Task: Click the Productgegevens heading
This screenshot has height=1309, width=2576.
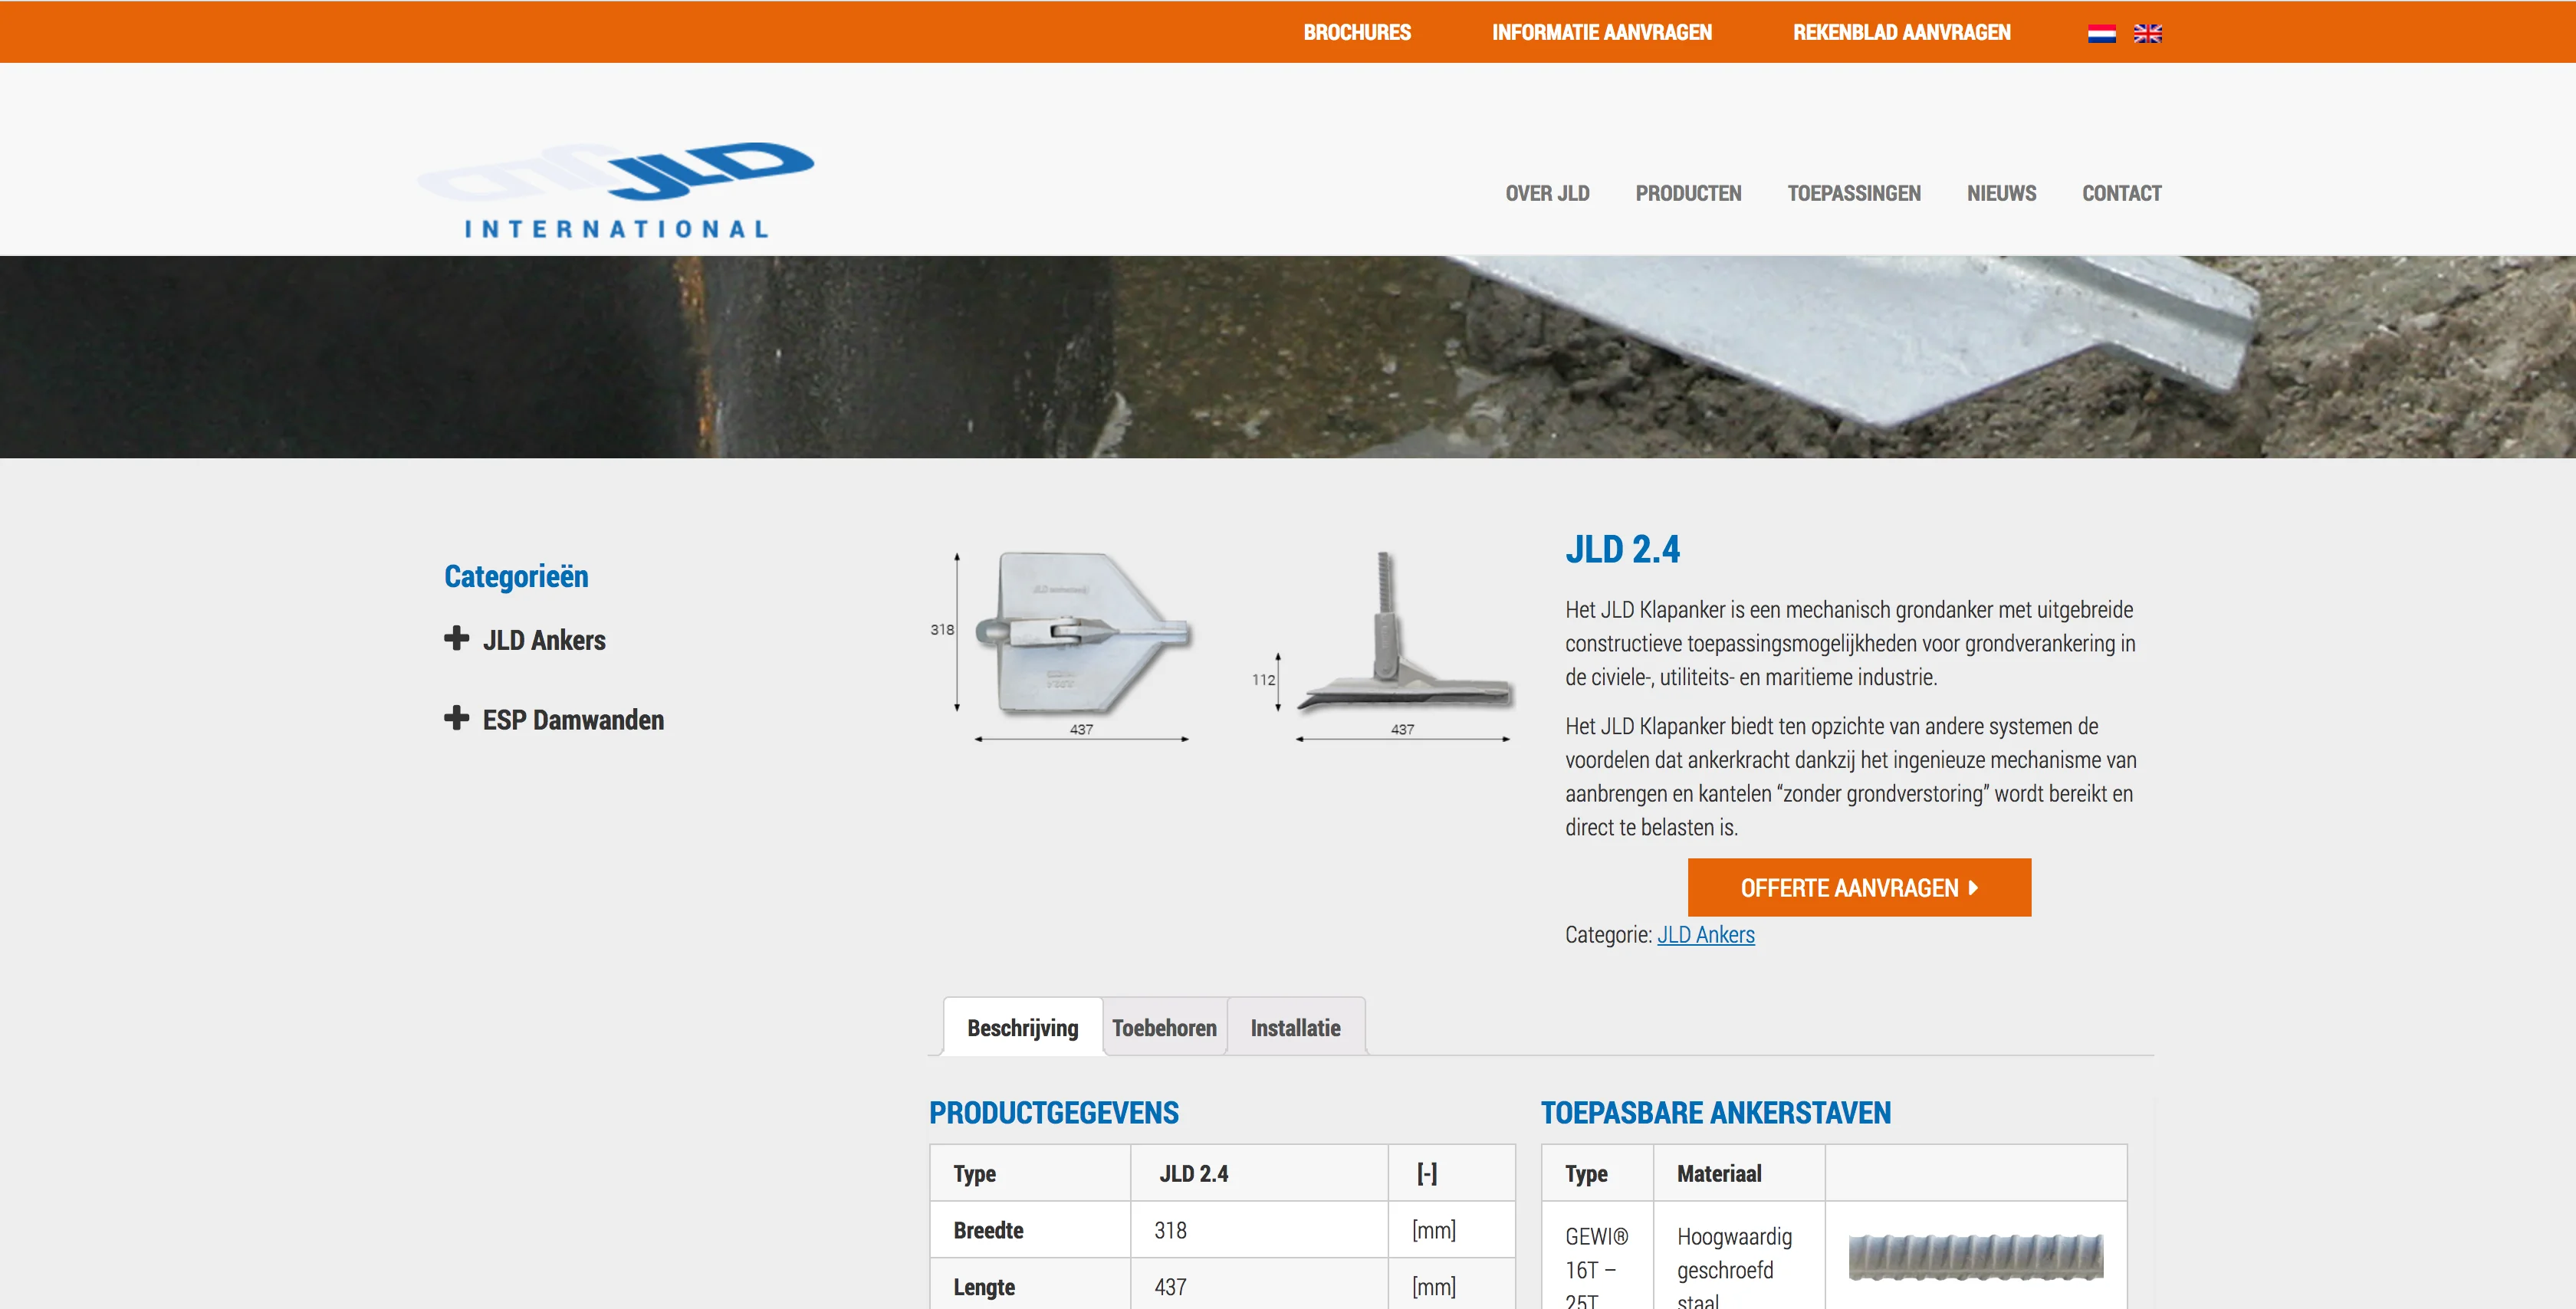Action: (1054, 1112)
